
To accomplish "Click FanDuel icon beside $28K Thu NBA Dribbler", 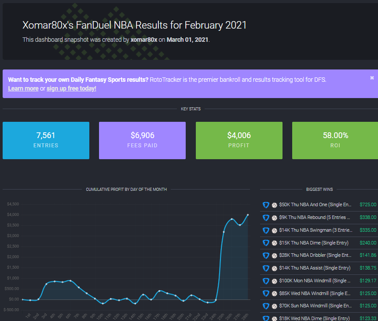I will coord(266,255).
